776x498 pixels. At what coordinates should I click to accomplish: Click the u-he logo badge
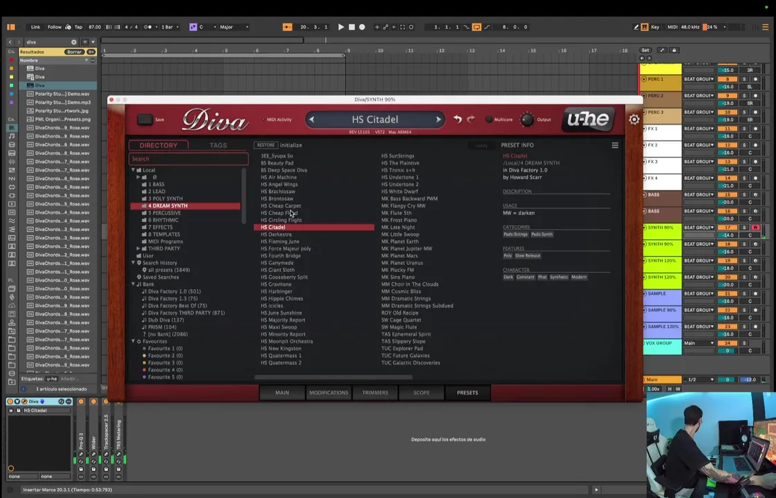point(588,119)
